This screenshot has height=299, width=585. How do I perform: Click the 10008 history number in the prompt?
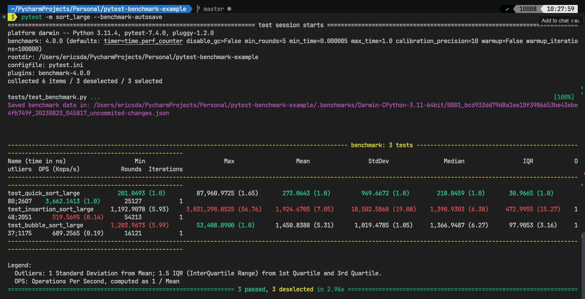pos(528,9)
